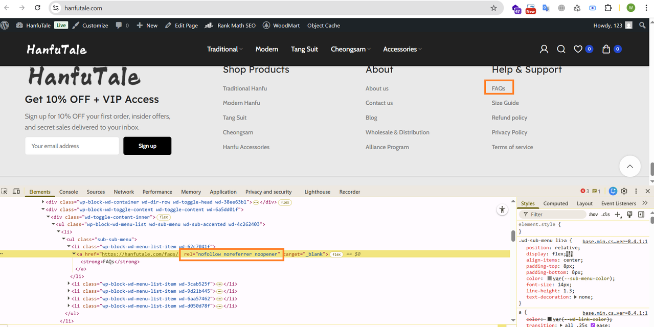The width and height of the screenshot is (654, 327).
Task: Expand the Traditional menu dropdown
Action: coord(224,49)
